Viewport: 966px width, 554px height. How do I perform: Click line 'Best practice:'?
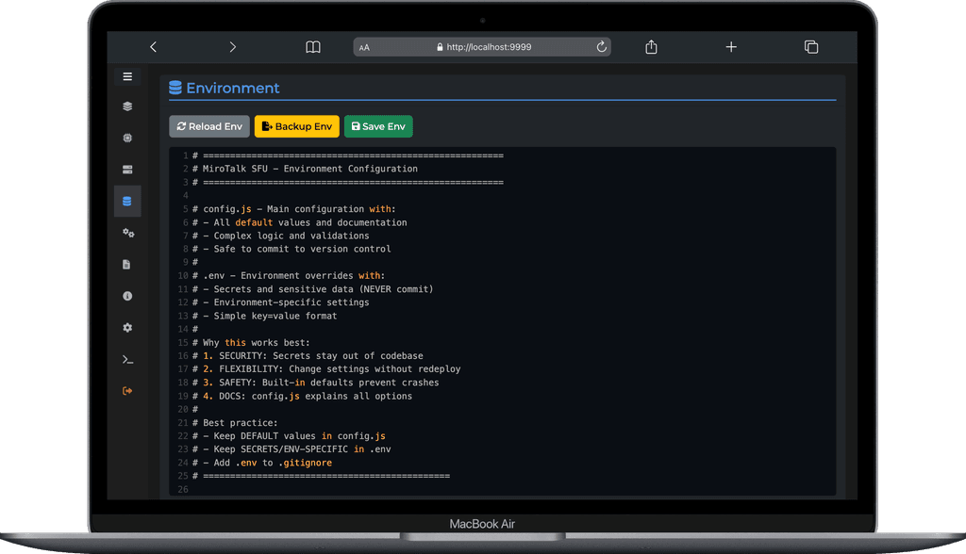click(241, 423)
